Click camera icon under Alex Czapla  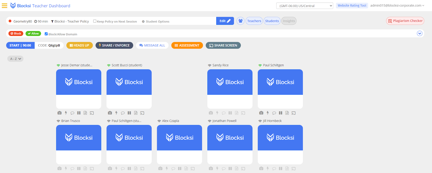160,168
